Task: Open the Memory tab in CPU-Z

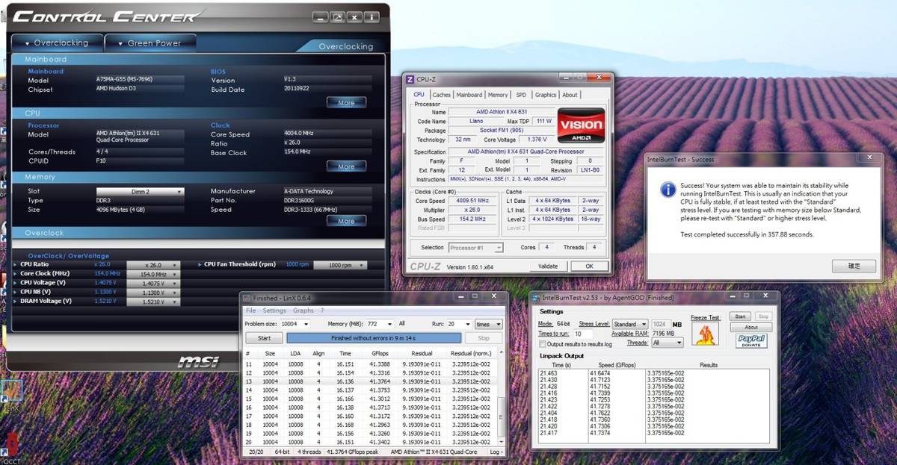Action: pyautogui.click(x=498, y=95)
